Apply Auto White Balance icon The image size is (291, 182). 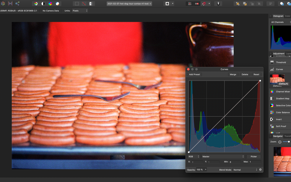tap(57, 4)
